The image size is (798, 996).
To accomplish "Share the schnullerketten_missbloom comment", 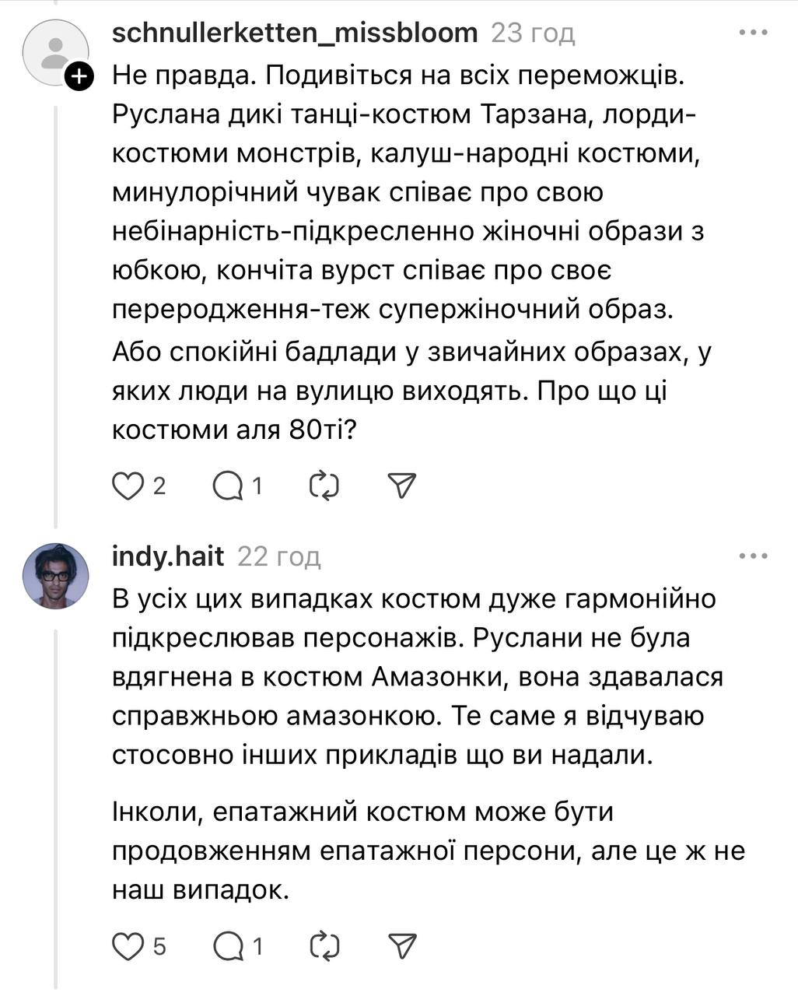I will tap(402, 486).
